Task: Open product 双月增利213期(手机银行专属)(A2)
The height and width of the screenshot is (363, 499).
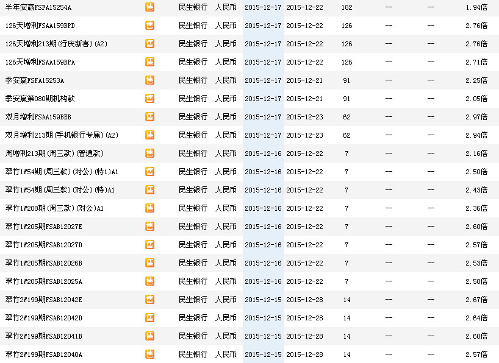Action: tap(62, 135)
